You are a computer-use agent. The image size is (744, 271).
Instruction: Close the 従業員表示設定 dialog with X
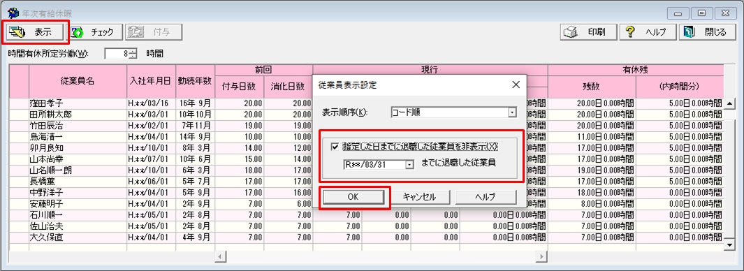(516, 85)
